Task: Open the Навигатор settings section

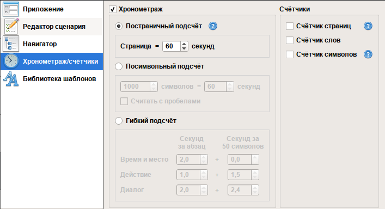Action: (52, 44)
